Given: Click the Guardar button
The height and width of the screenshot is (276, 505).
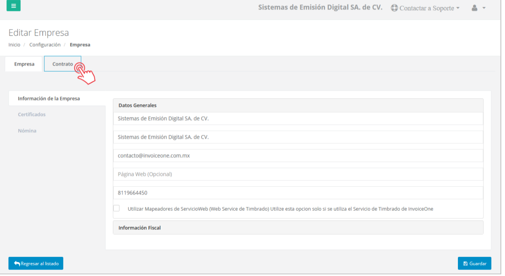Looking at the screenshot, I should click(474, 263).
